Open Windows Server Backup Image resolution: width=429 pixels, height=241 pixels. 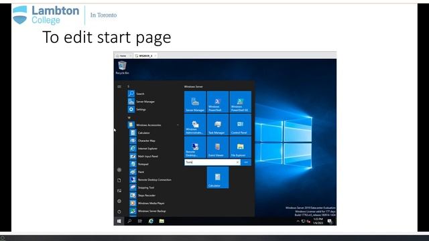click(148, 211)
